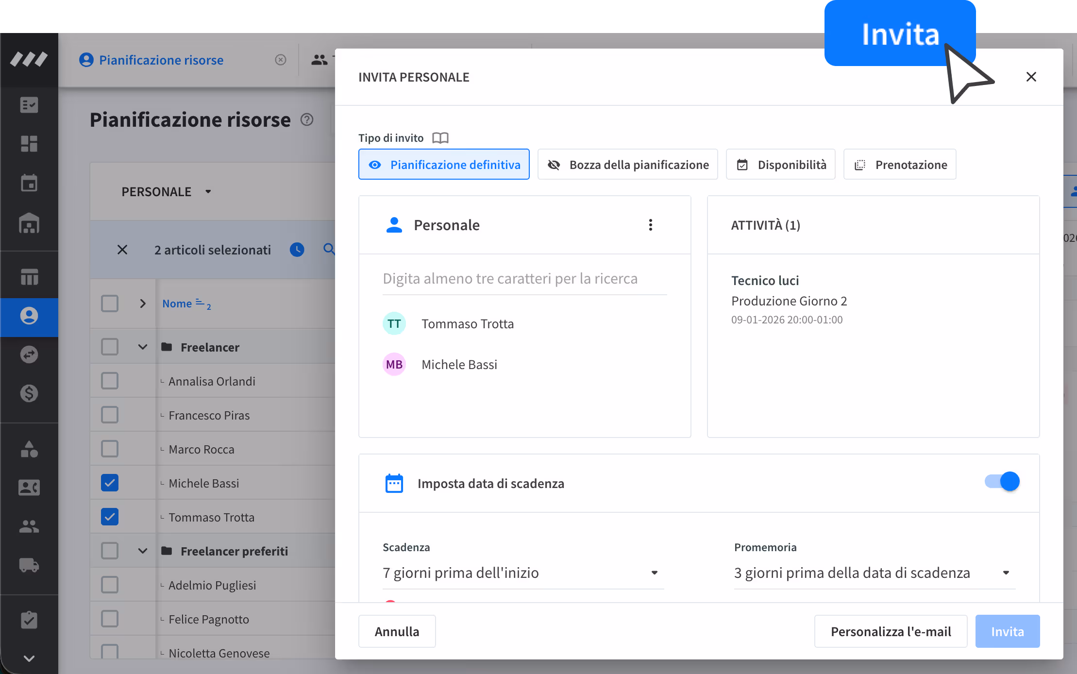The width and height of the screenshot is (1077, 674).
Task: Open the Scadenza dropdown
Action: tap(522, 573)
